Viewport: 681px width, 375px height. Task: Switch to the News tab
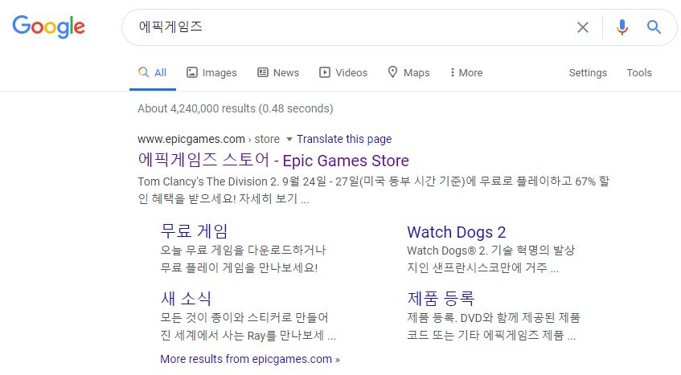coord(278,73)
